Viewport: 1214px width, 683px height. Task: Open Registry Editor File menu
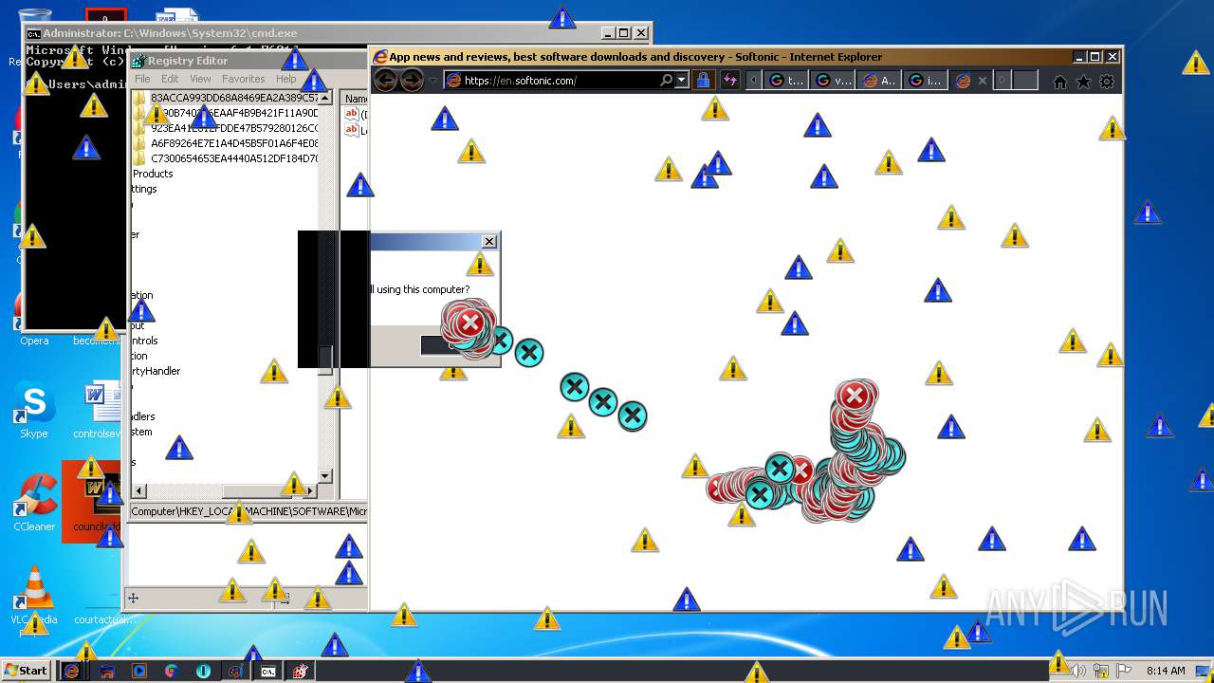point(142,79)
